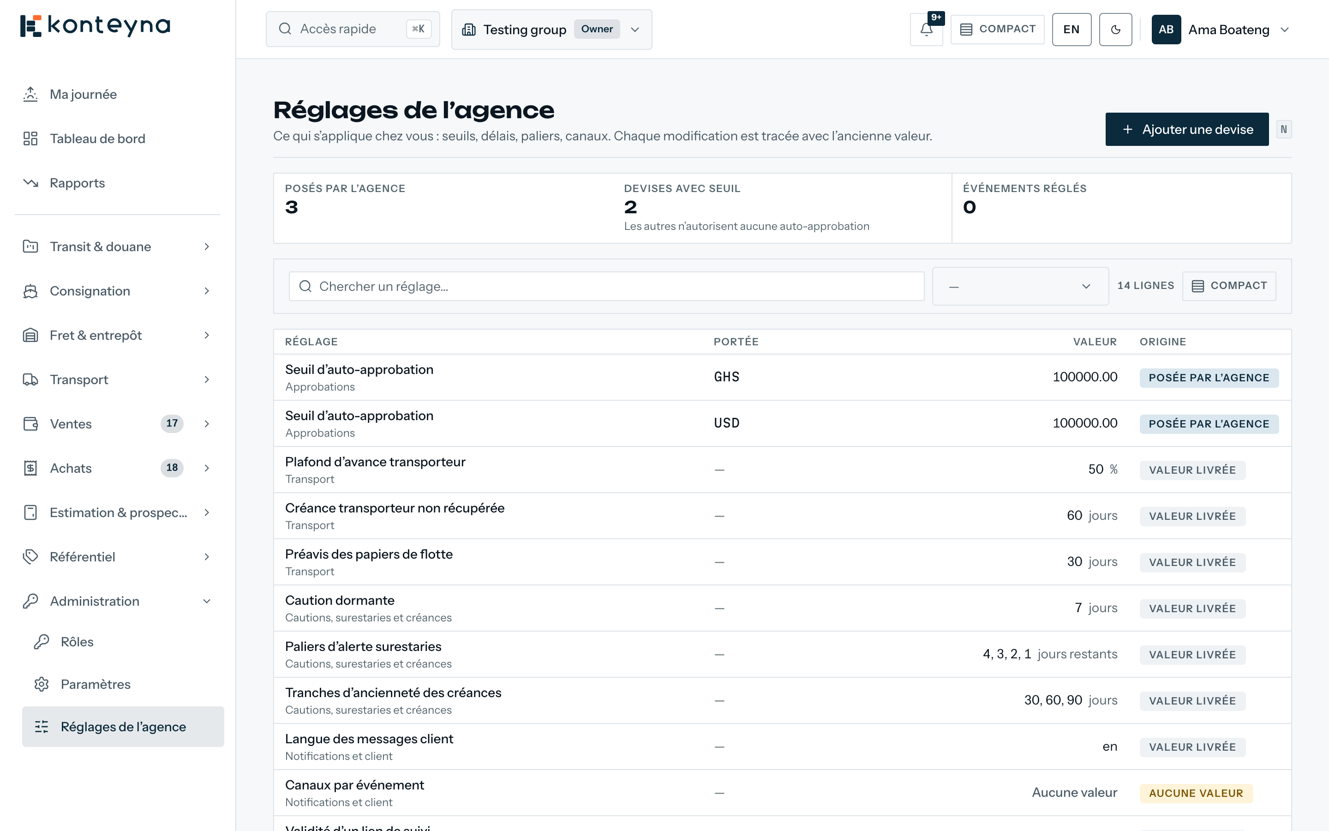Focus the Chercher un réglage search field
Viewport: 1329px width, 831px height.
click(606, 286)
